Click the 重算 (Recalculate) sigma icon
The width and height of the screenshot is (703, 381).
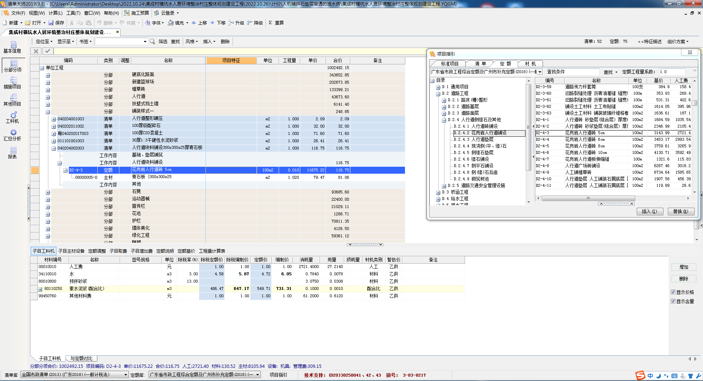pos(270,23)
